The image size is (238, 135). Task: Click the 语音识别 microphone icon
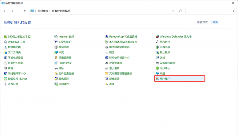click(x=5, y=84)
